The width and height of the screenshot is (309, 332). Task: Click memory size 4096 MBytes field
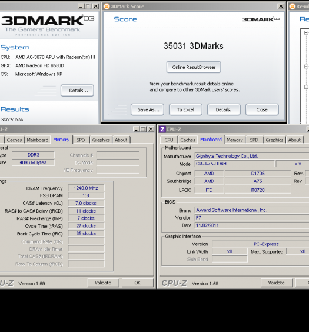33,162
